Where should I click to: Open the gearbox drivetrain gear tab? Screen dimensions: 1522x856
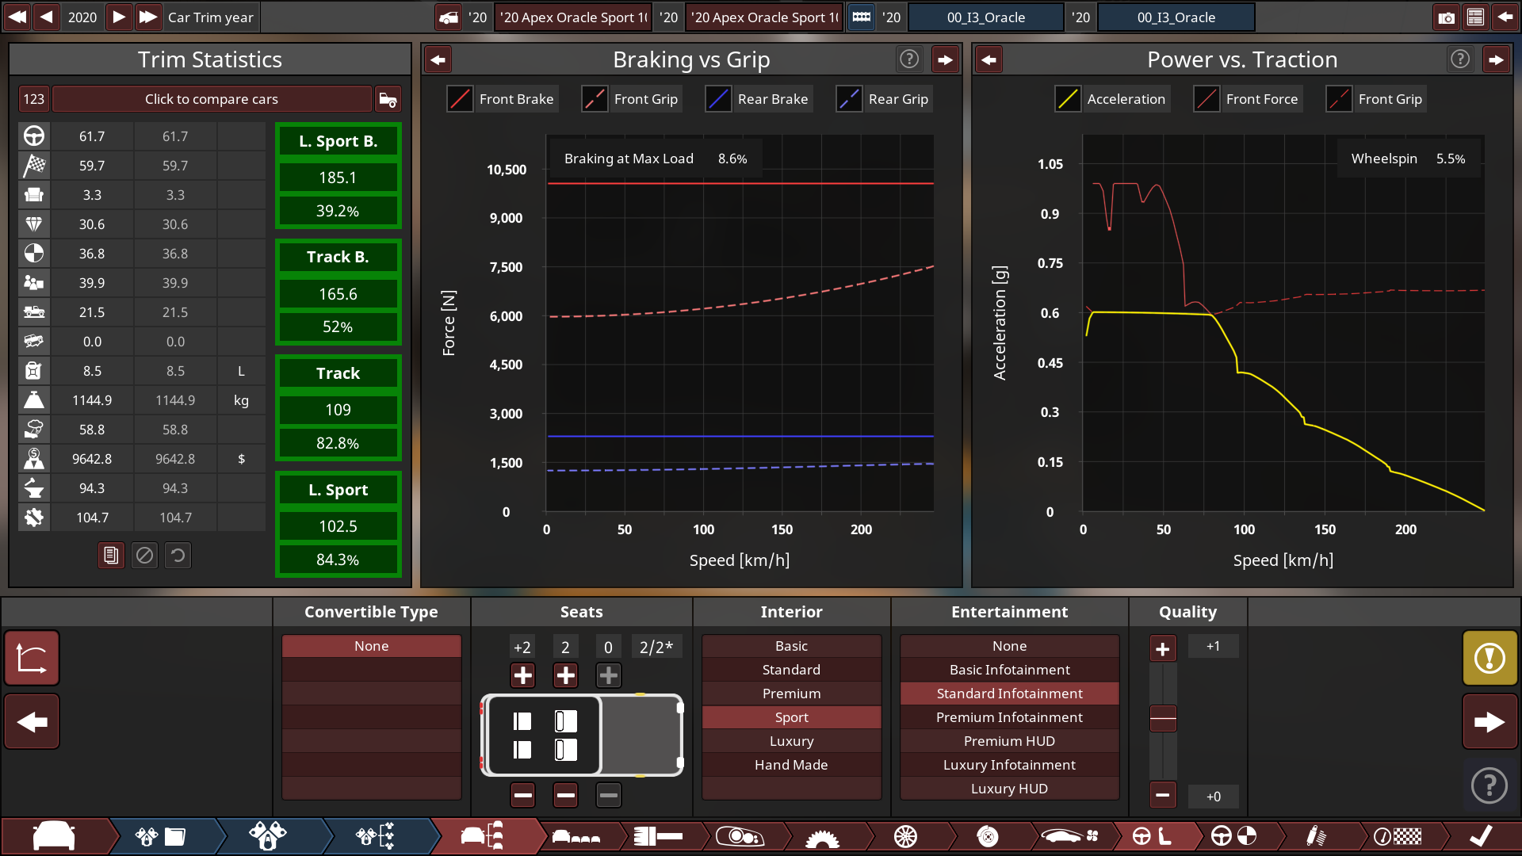point(822,838)
